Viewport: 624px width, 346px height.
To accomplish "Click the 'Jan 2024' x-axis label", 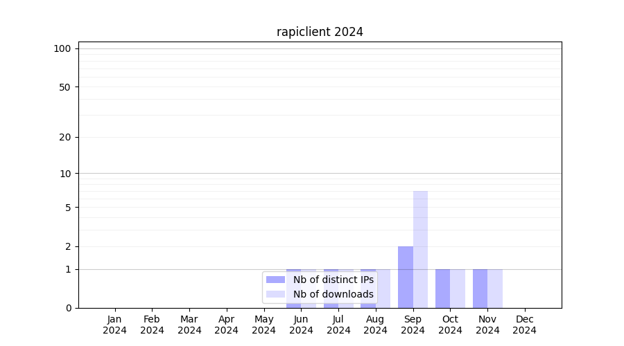I will [x=115, y=325].
